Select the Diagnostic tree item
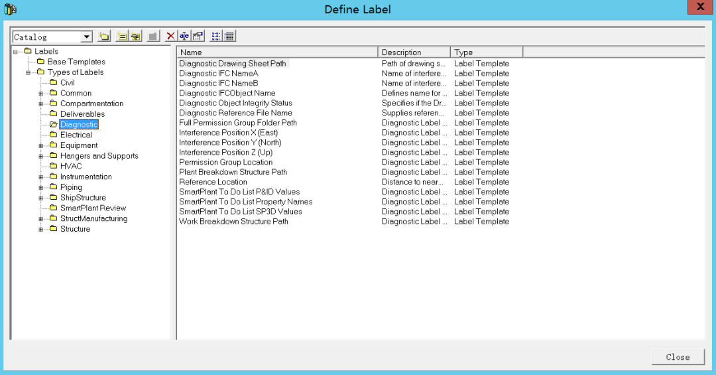716x375 pixels. (79, 124)
